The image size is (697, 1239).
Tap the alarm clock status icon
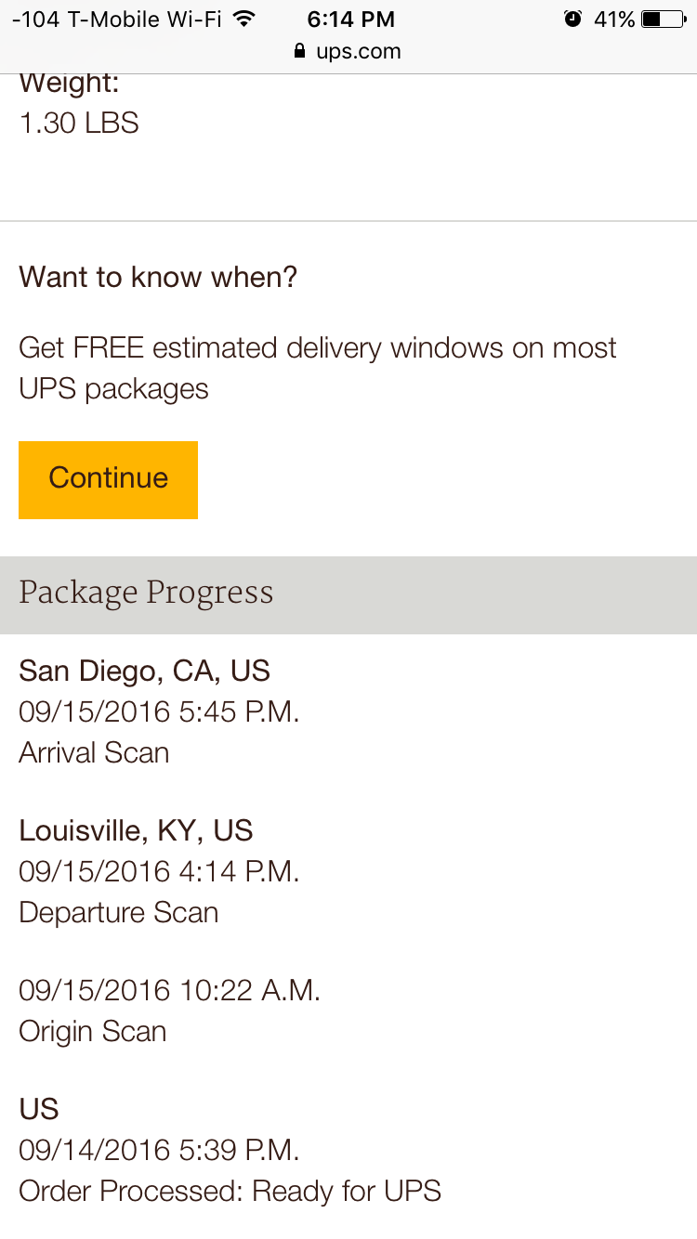click(x=572, y=19)
